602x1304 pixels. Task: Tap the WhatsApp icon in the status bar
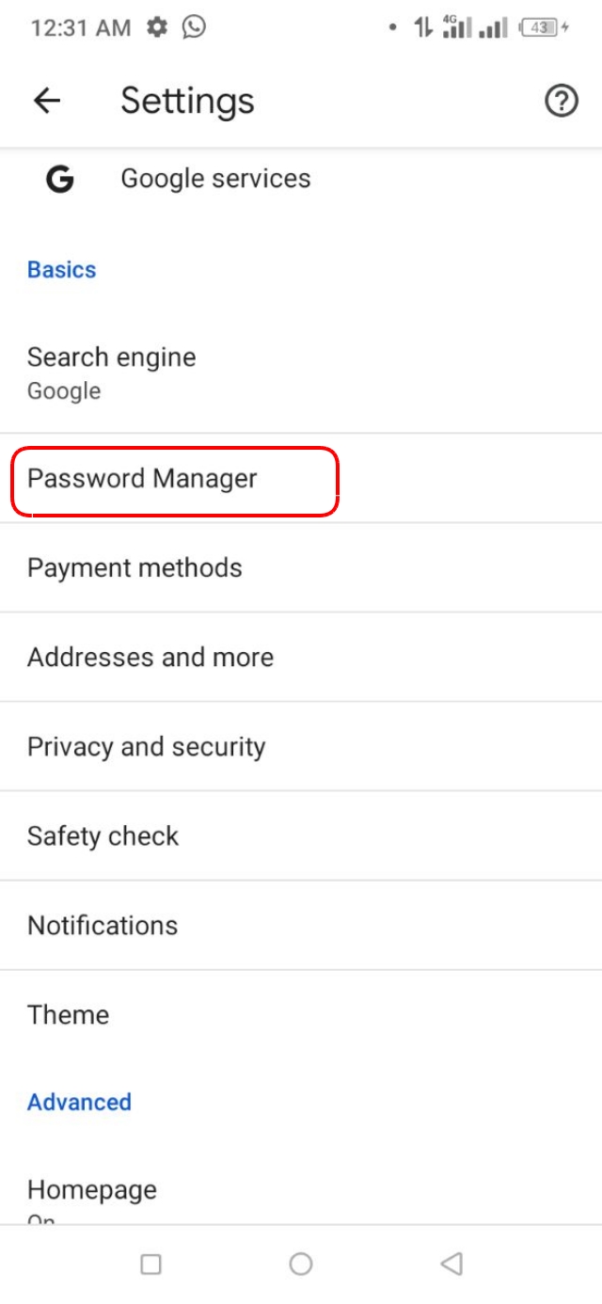193,27
